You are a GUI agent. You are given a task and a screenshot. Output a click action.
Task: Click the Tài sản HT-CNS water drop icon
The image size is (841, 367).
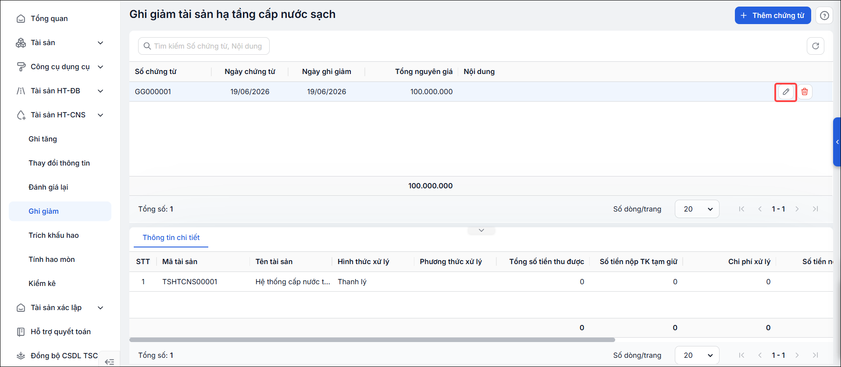point(21,115)
